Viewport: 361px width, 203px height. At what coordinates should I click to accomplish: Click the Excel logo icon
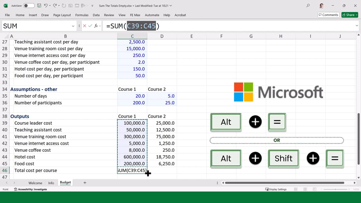[x=5, y=6]
